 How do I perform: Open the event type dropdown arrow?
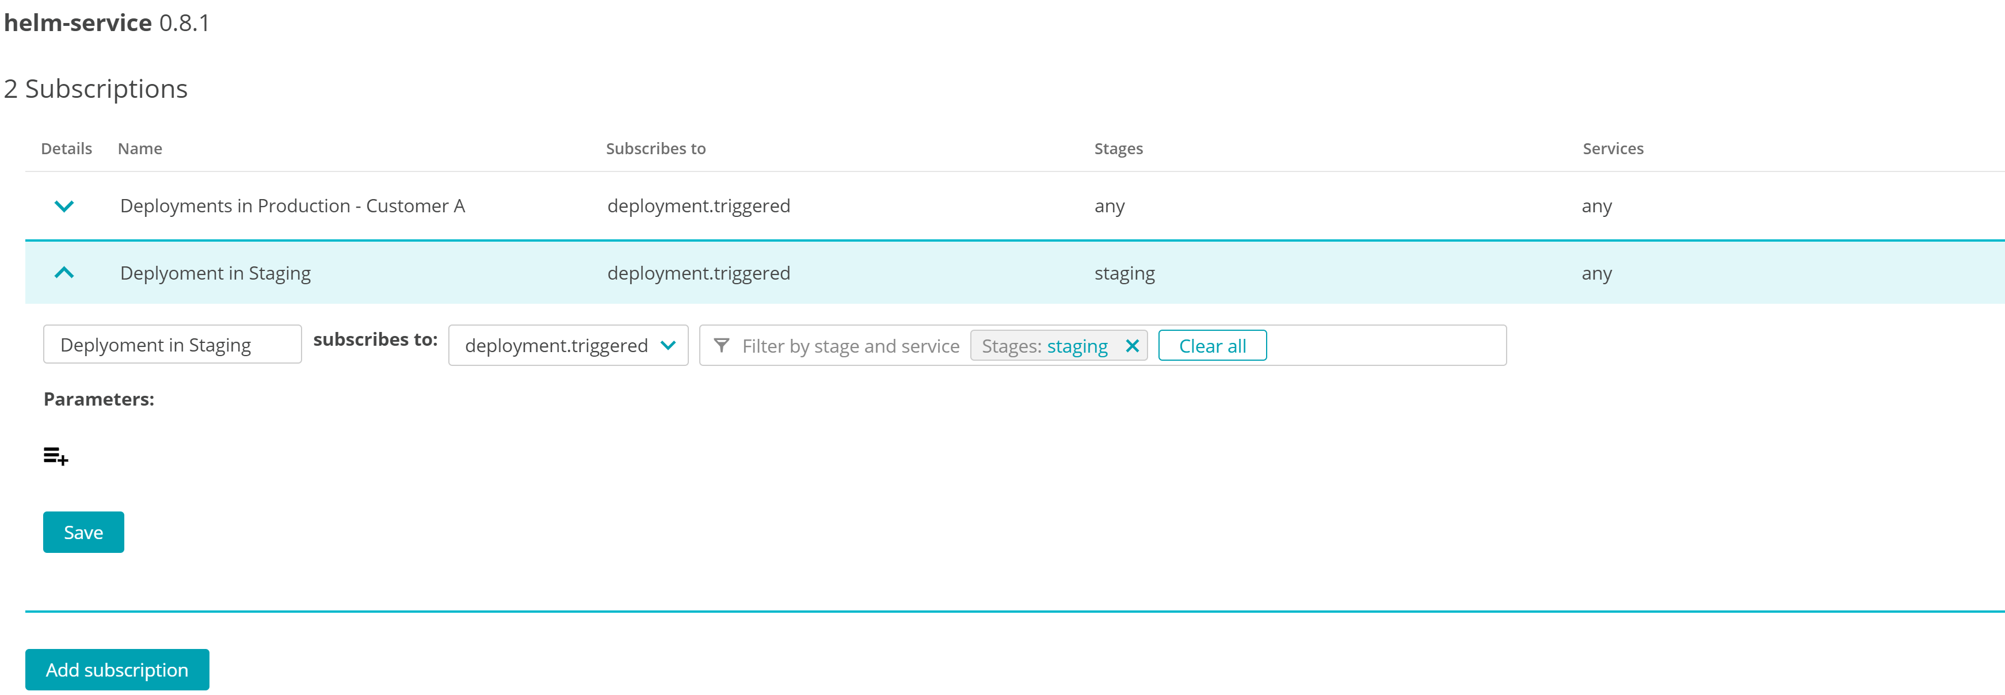668,346
